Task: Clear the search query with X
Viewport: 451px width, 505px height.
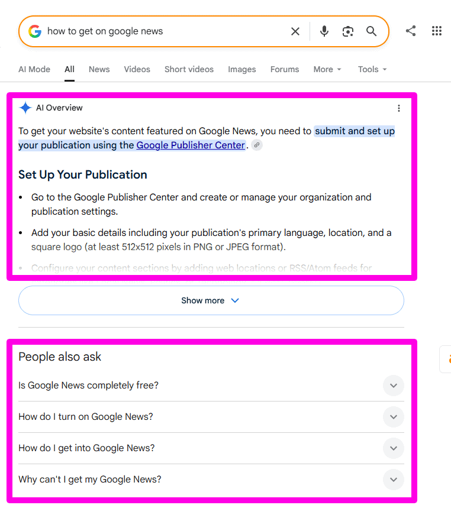Action: pos(295,31)
